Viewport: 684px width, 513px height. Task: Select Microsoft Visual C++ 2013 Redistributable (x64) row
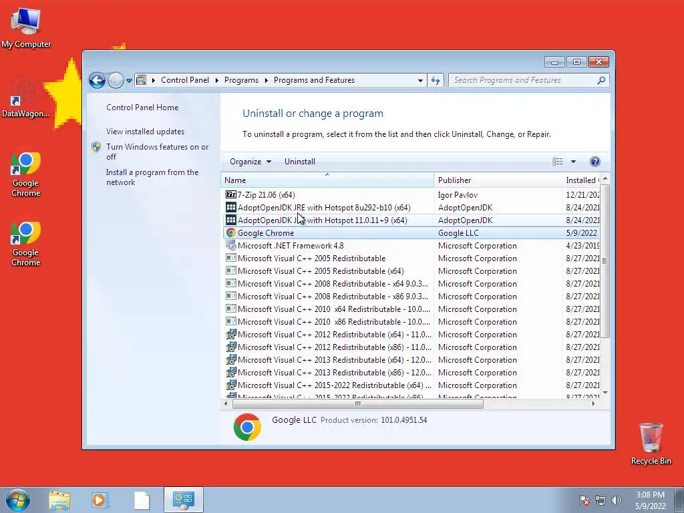[411, 359]
